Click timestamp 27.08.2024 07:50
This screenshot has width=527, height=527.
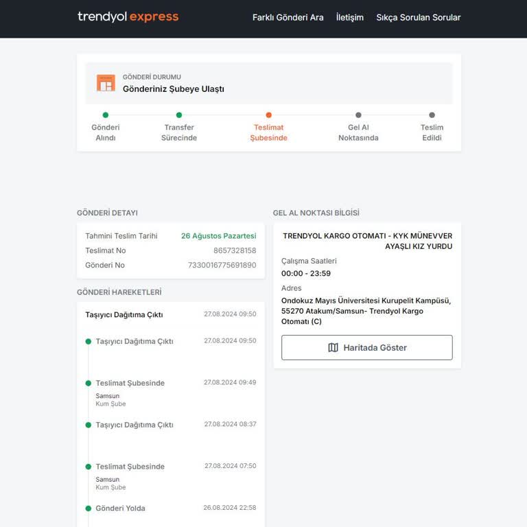point(231,466)
